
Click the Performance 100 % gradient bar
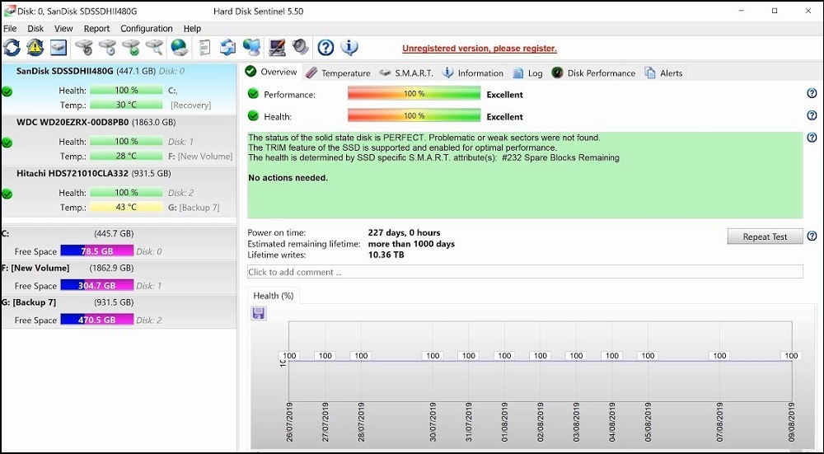pos(414,94)
